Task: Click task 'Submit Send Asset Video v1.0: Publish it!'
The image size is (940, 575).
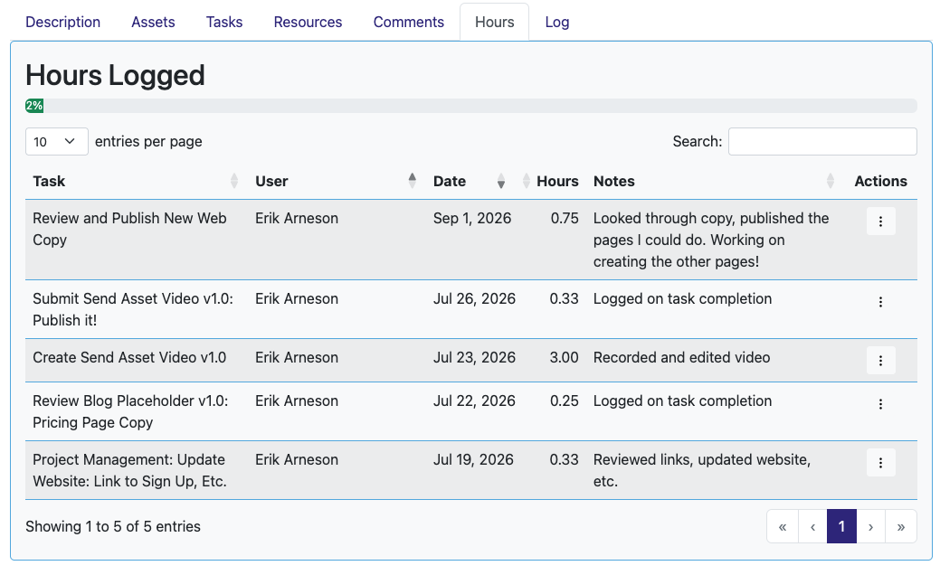Action: coord(133,309)
